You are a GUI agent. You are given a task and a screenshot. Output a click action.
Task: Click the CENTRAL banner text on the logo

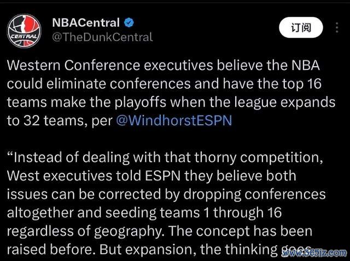pos(24,37)
